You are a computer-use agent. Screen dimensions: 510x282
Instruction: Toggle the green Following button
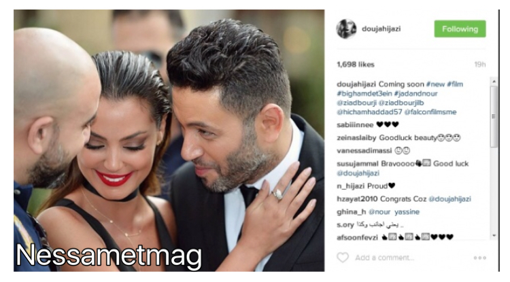point(460,29)
